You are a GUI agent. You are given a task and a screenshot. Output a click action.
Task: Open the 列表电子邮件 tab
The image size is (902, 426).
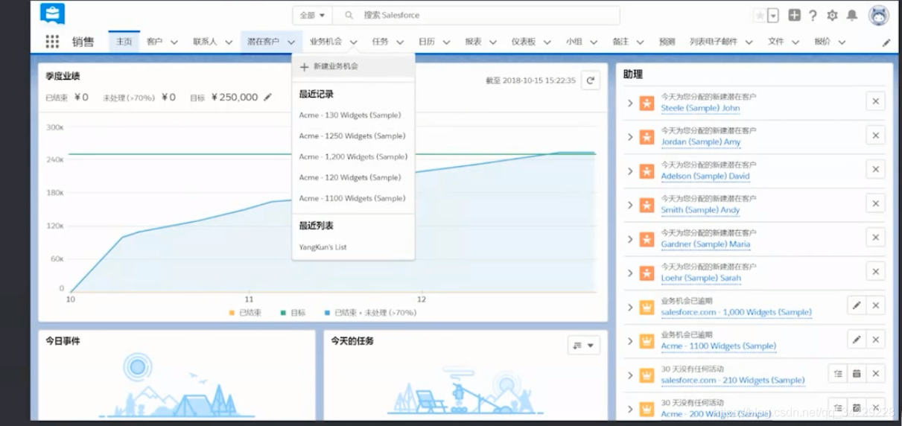pos(714,42)
